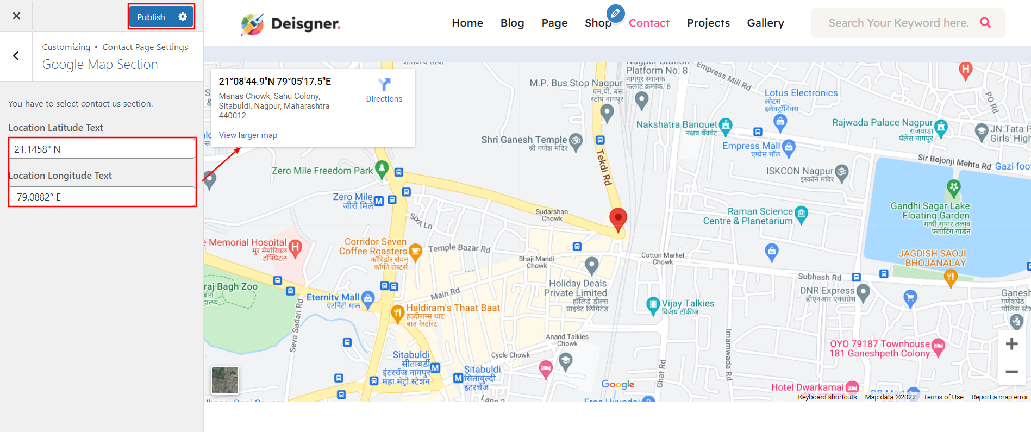Open the Contact menu item
The image size is (1031, 432).
click(649, 23)
